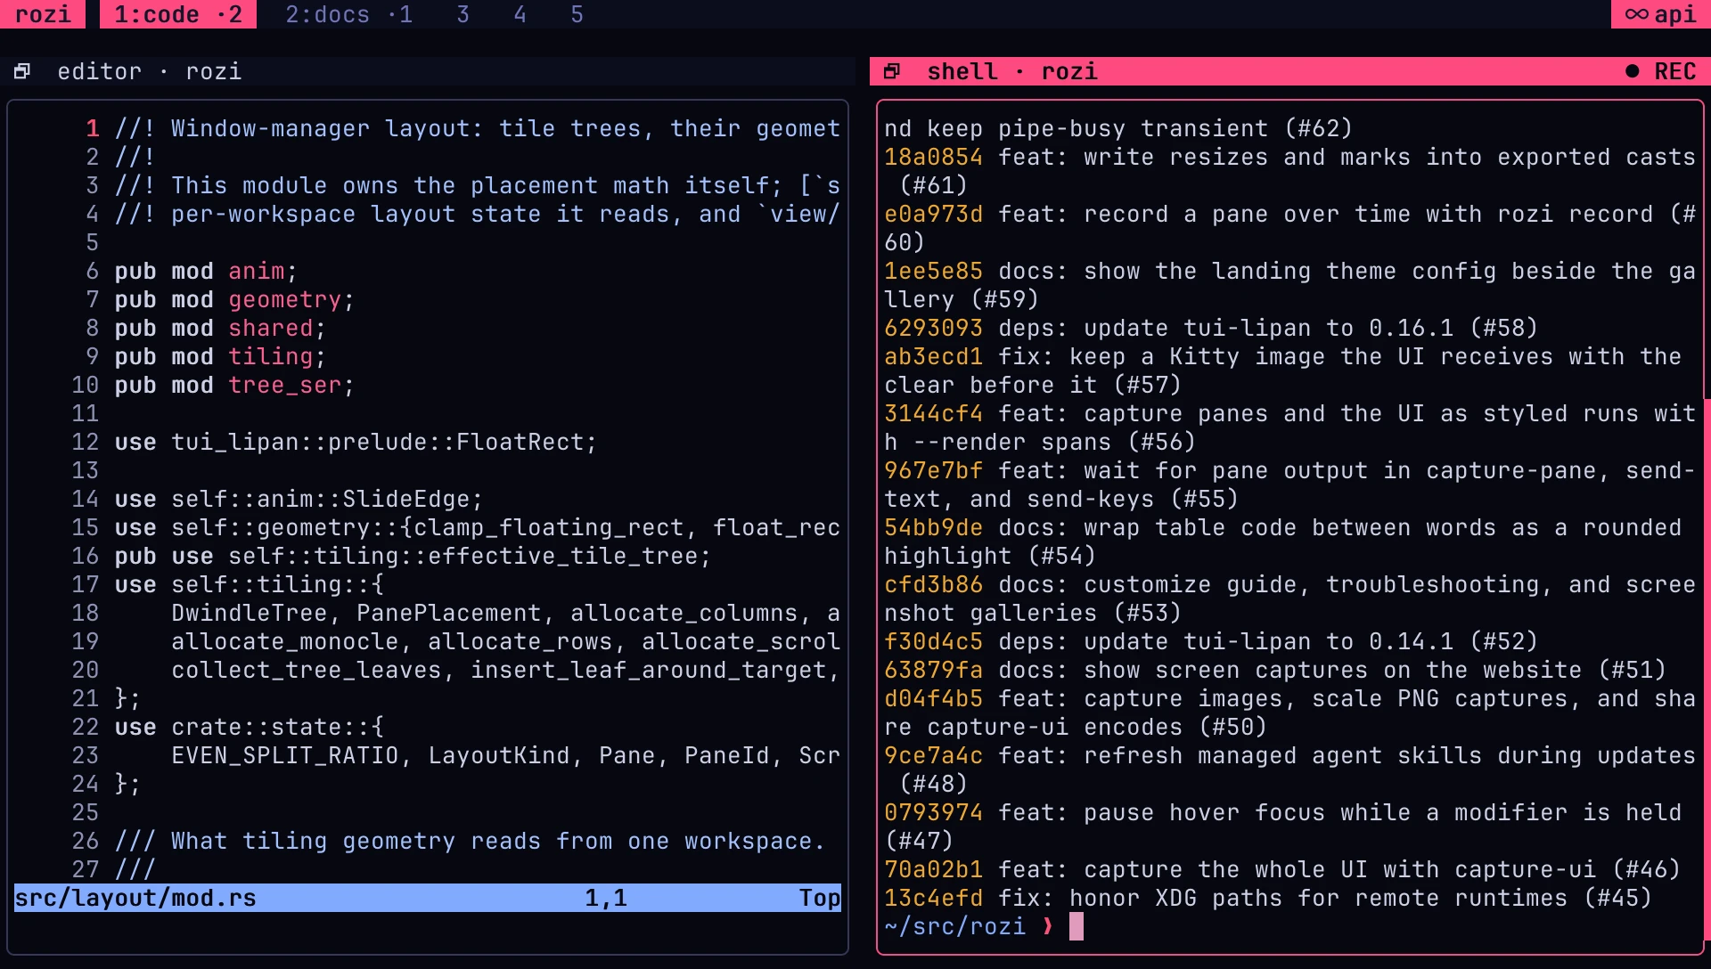Click the 1,1 cursor position in status line
Image resolution: width=1711 pixels, height=969 pixels.
click(606, 898)
